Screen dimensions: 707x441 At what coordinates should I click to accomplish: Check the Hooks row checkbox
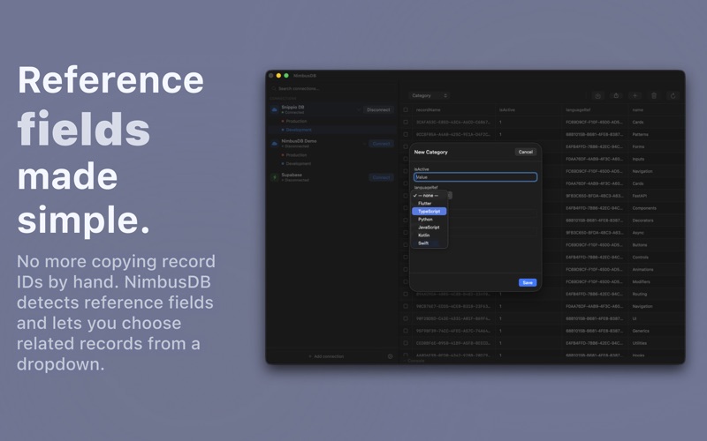pyautogui.click(x=406, y=355)
